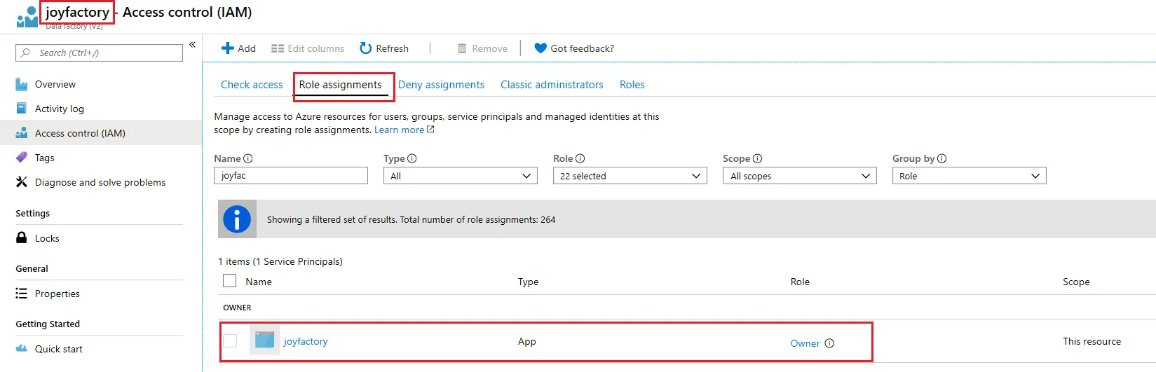Switch to the Deny assignments tab
This screenshot has width=1156, height=372.
click(441, 85)
